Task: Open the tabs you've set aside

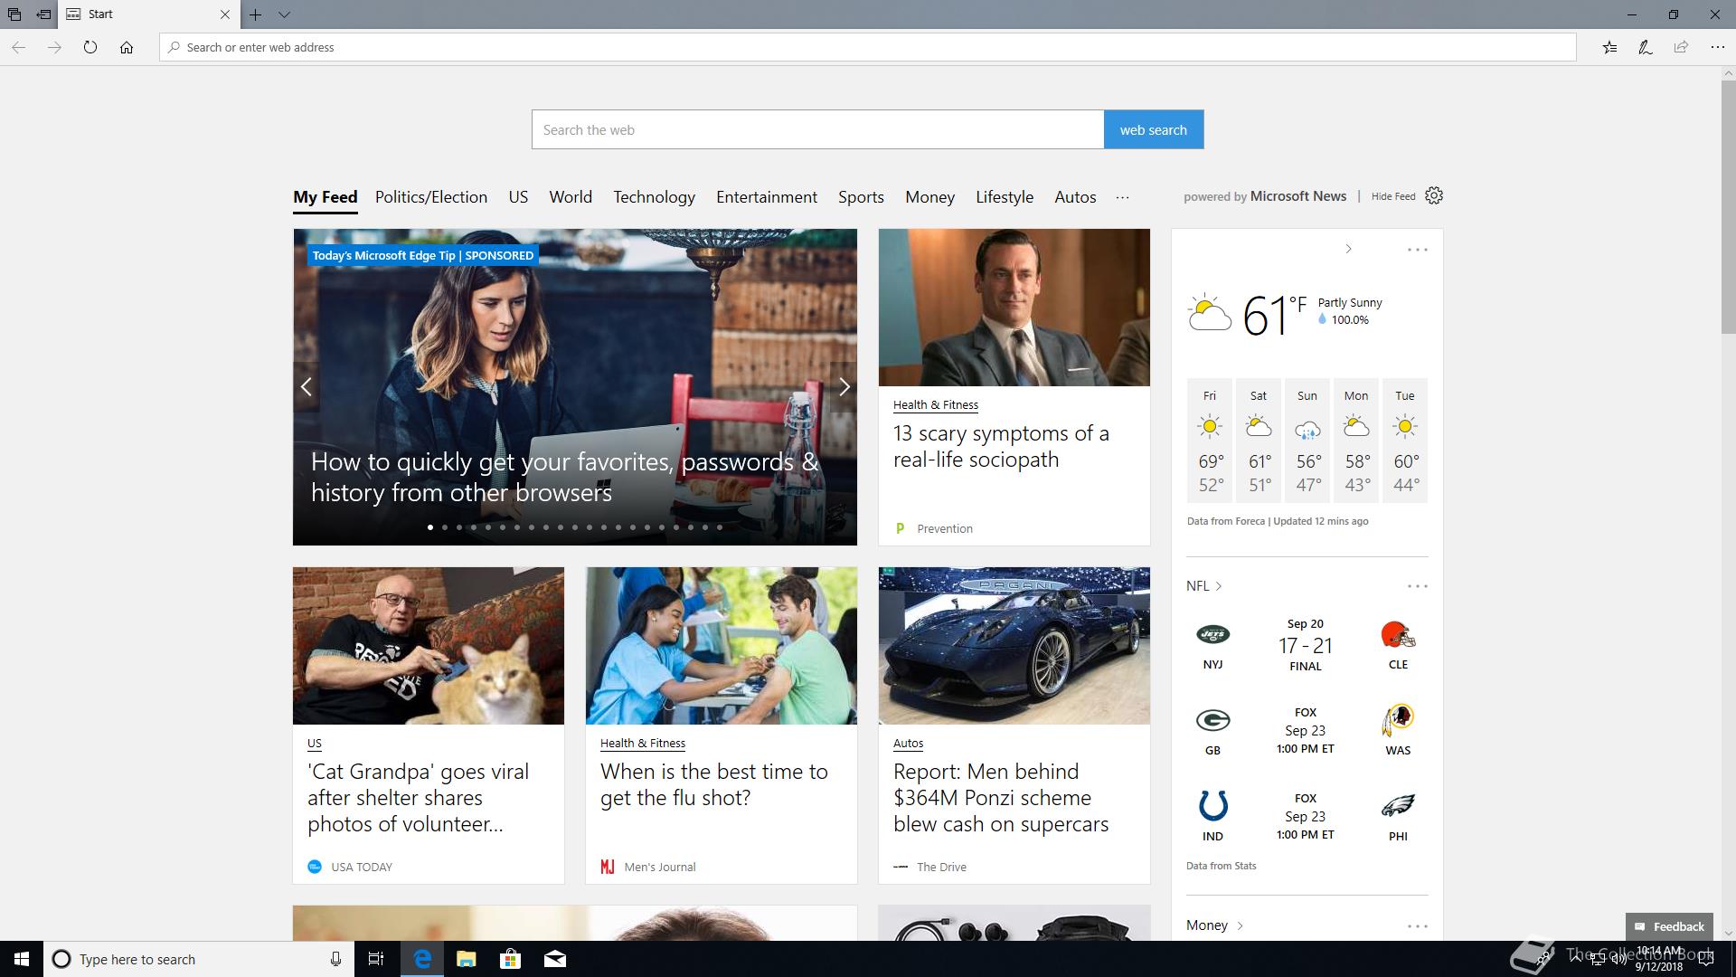Action: click(x=14, y=14)
